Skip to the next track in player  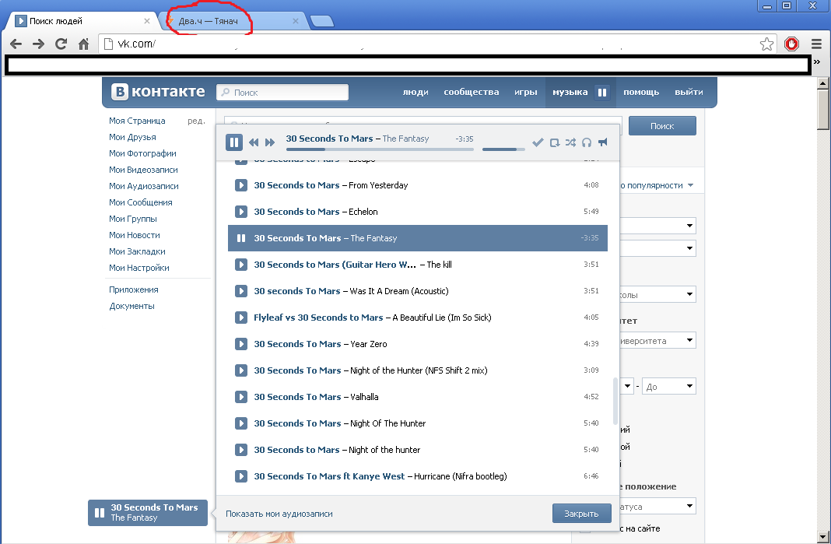(270, 142)
